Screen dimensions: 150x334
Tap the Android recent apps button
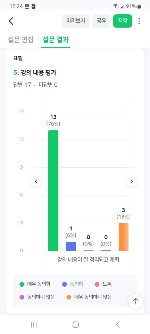[34, 325]
